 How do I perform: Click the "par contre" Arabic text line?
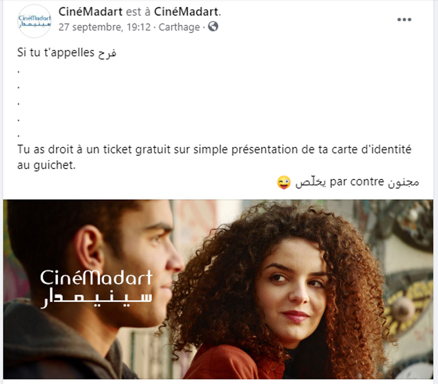(357, 182)
